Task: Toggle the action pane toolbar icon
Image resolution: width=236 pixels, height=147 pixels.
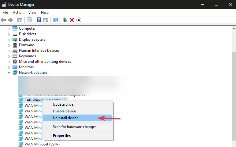Action: tap(46, 20)
